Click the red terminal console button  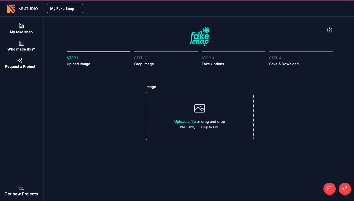tap(330, 189)
